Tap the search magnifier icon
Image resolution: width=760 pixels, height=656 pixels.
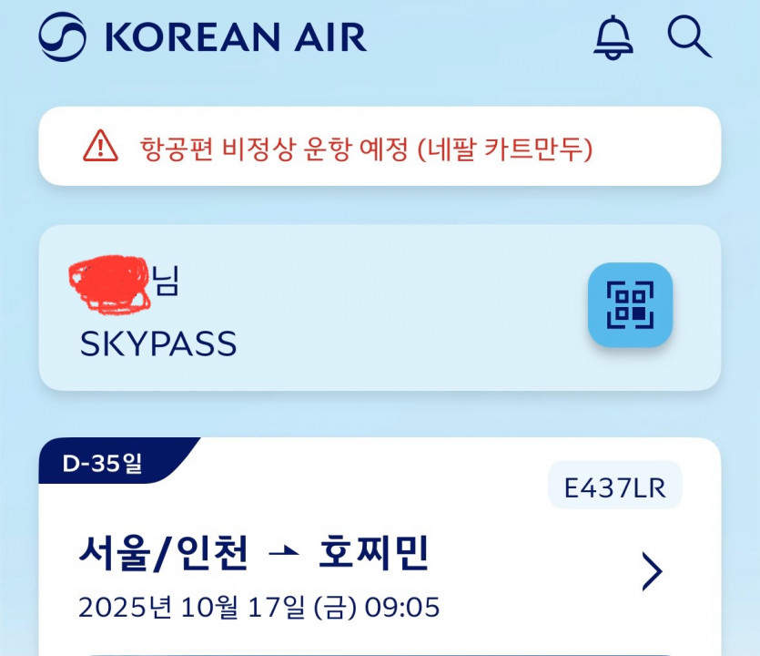point(689,37)
